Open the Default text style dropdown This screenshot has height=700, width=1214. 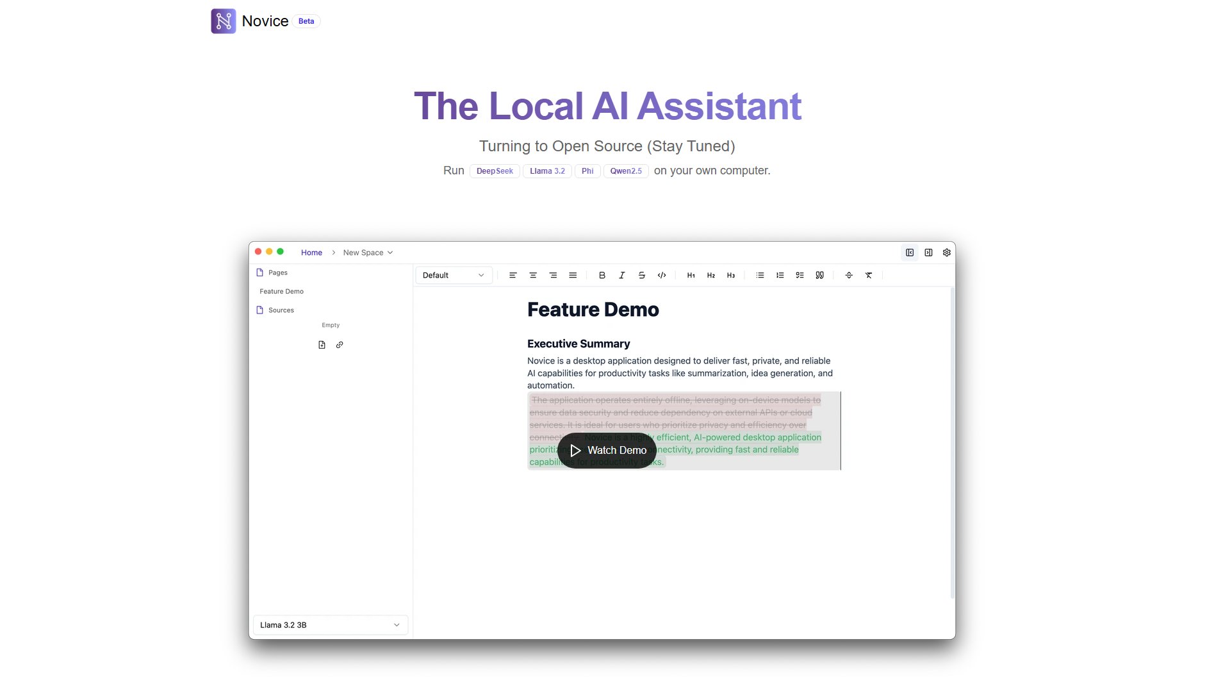[453, 276]
